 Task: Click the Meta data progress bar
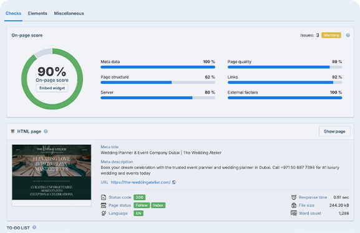pyautogui.click(x=158, y=67)
